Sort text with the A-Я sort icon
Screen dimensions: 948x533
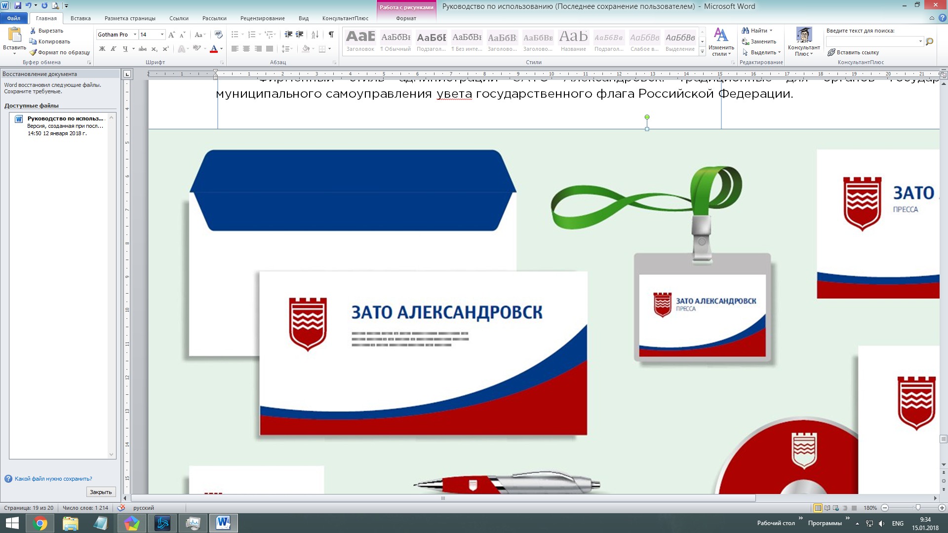point(315,35)
